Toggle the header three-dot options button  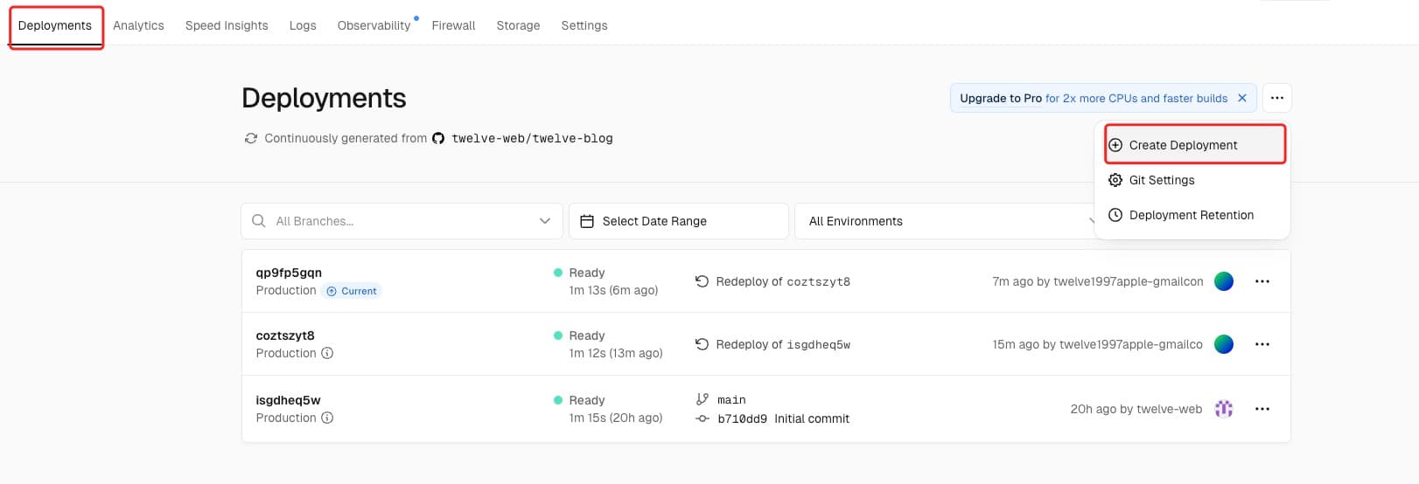1277,98
